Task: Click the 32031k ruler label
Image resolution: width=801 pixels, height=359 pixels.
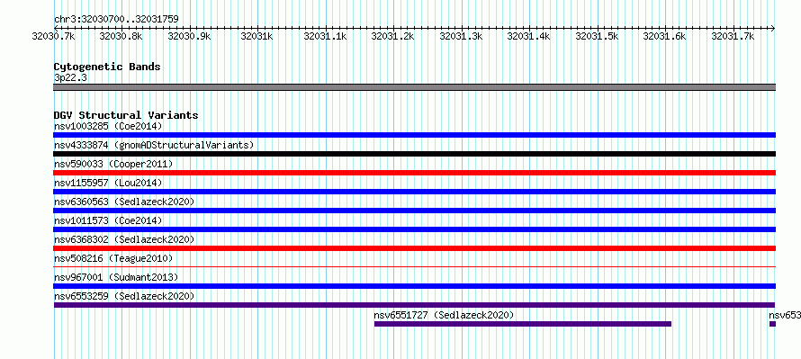Action: click(x=257, y=36)
